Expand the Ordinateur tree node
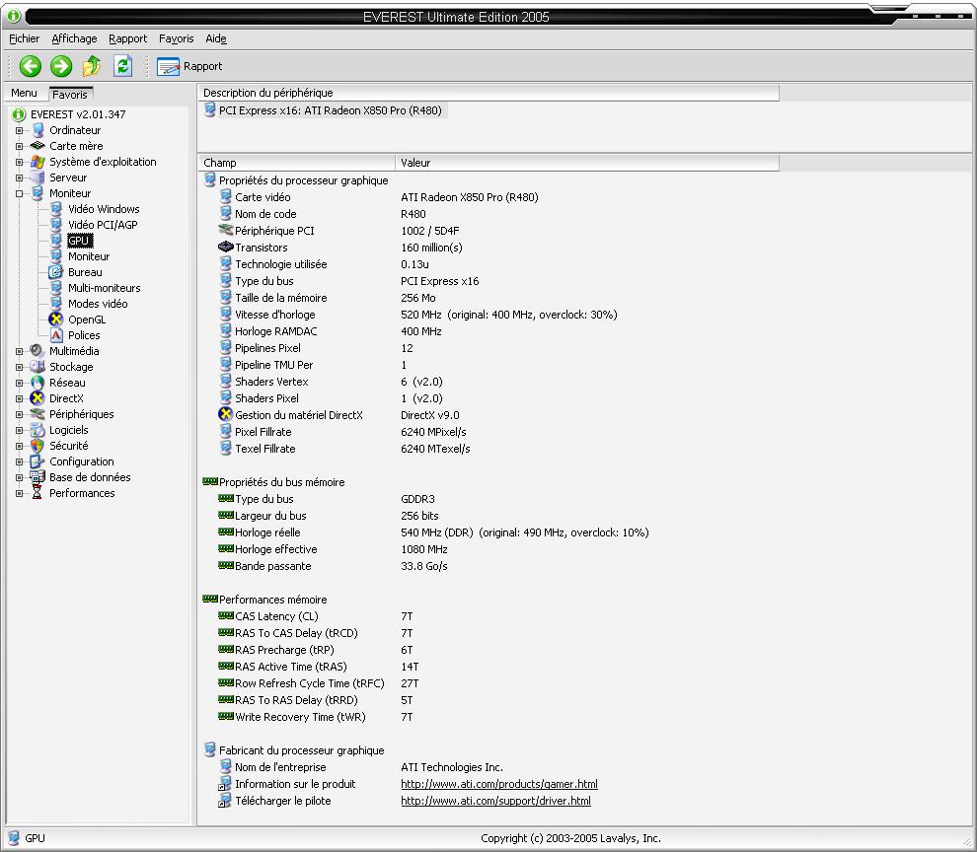This screenshot has width=977, height=852. coord(20,131)
